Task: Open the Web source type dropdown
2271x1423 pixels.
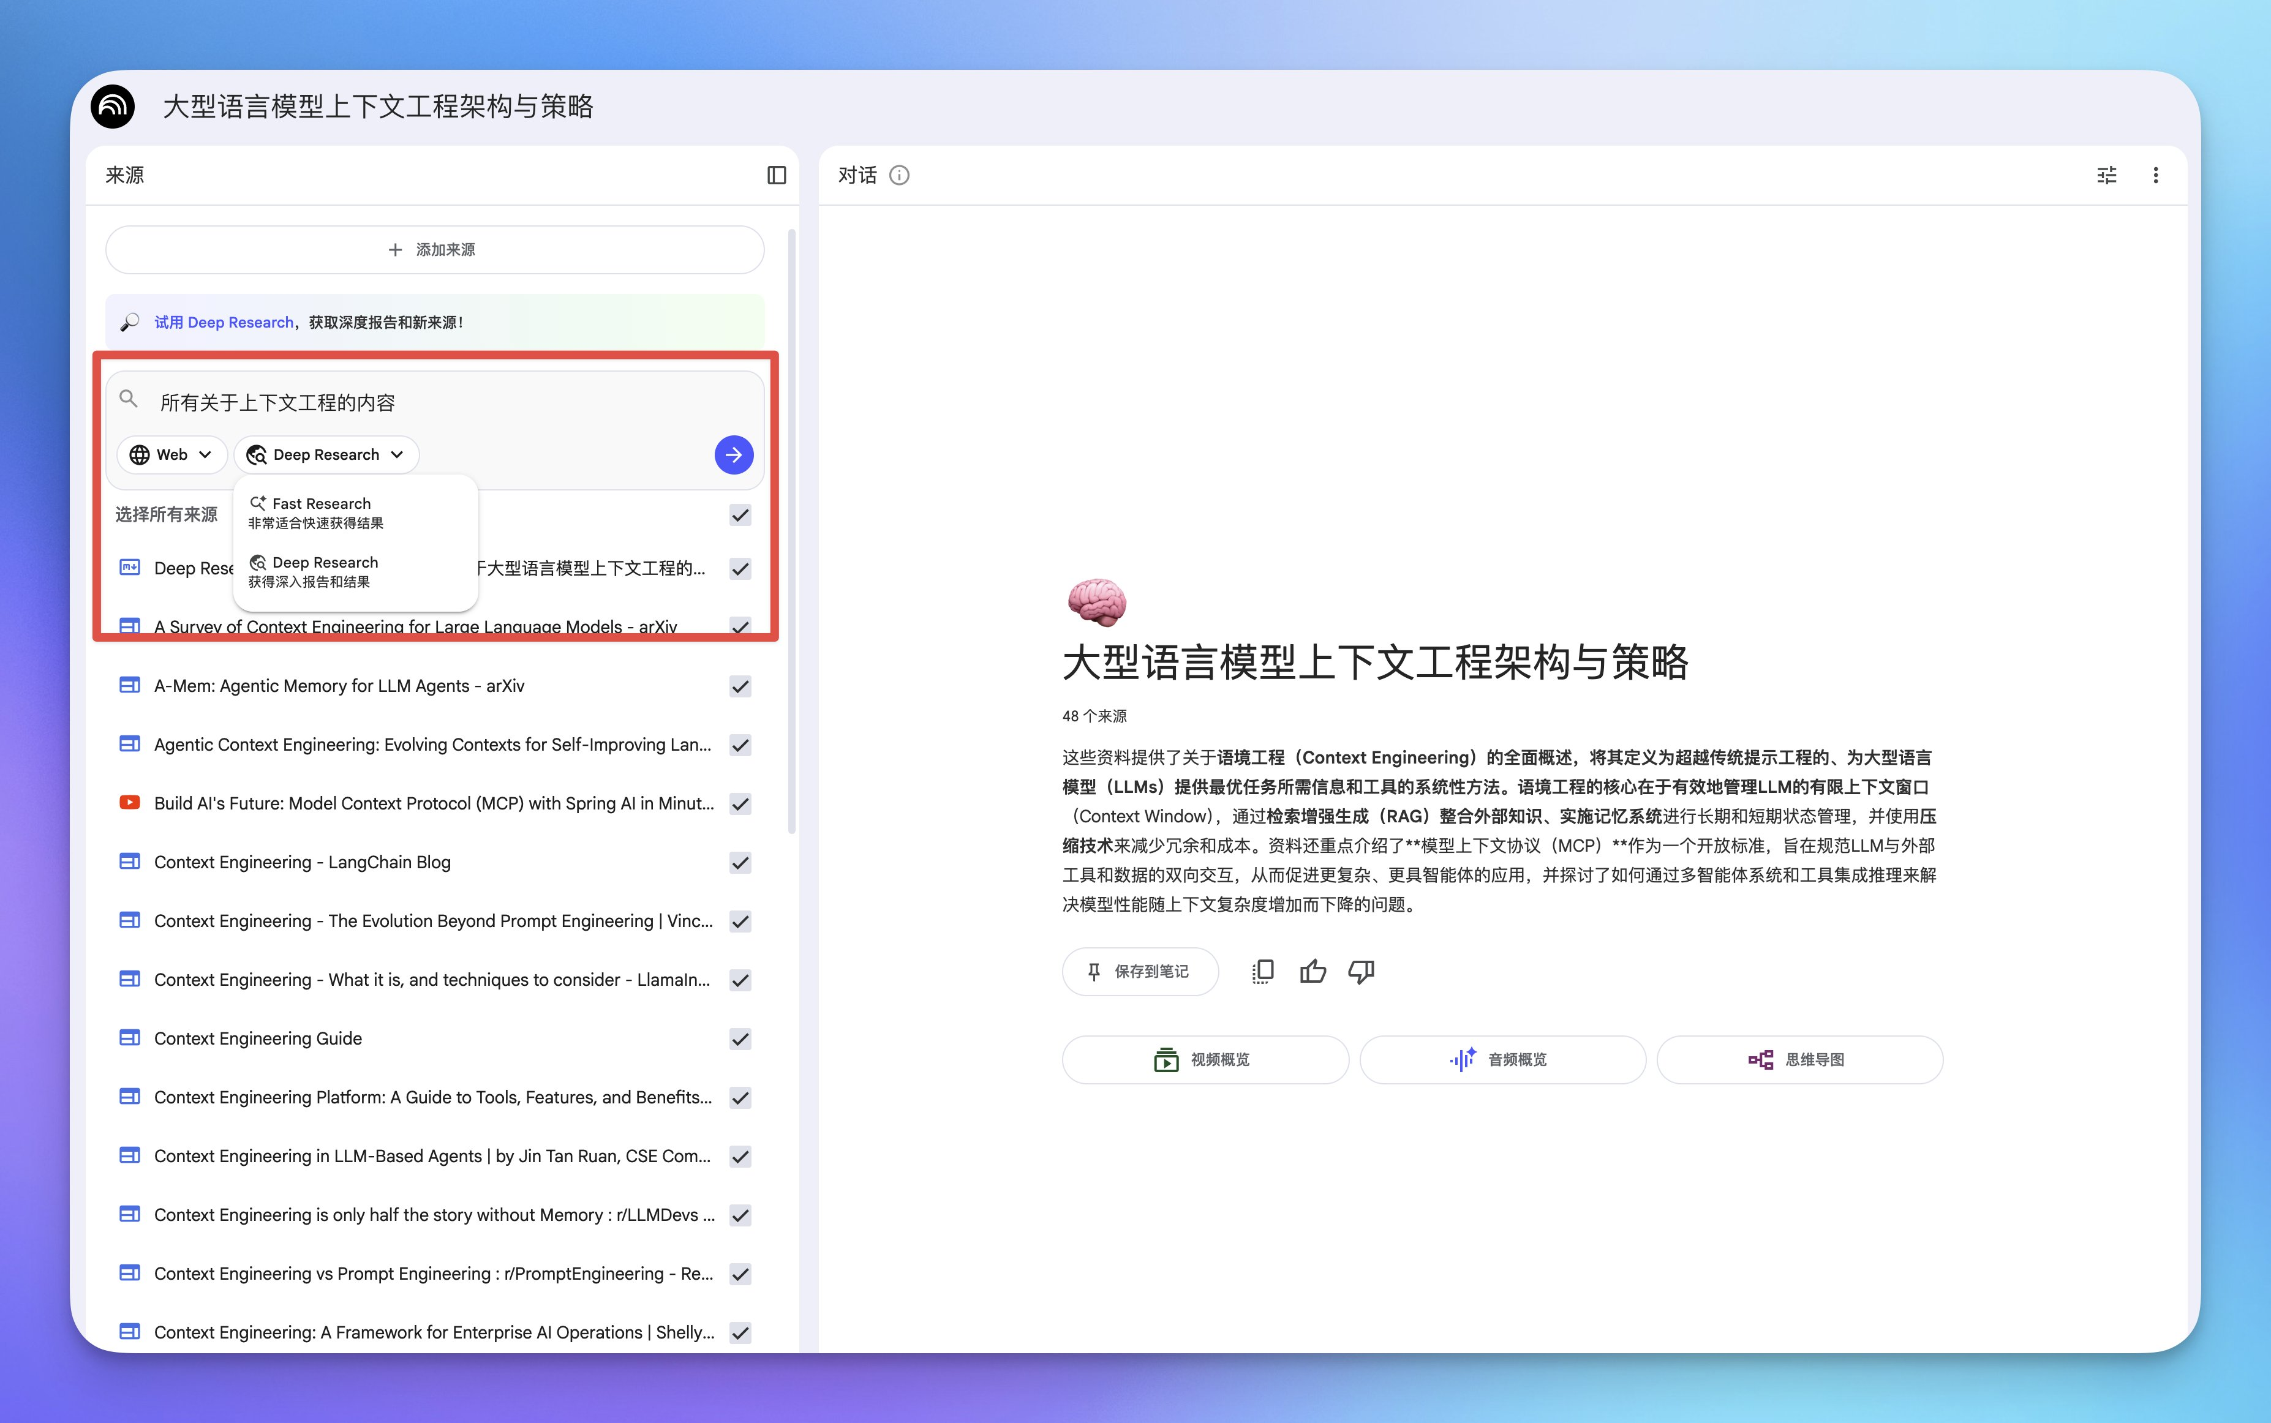Action: point(171,454)
